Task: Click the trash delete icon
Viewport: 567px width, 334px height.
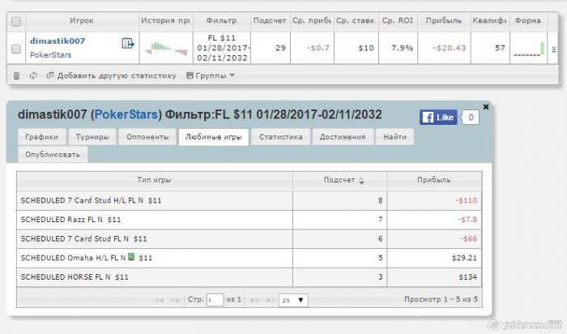Action: (x=16, y=75)
